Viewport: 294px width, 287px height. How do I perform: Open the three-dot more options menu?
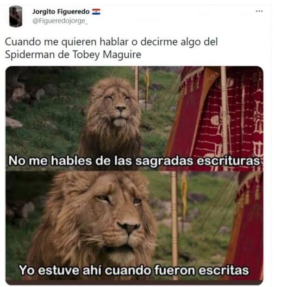(259, 11)
